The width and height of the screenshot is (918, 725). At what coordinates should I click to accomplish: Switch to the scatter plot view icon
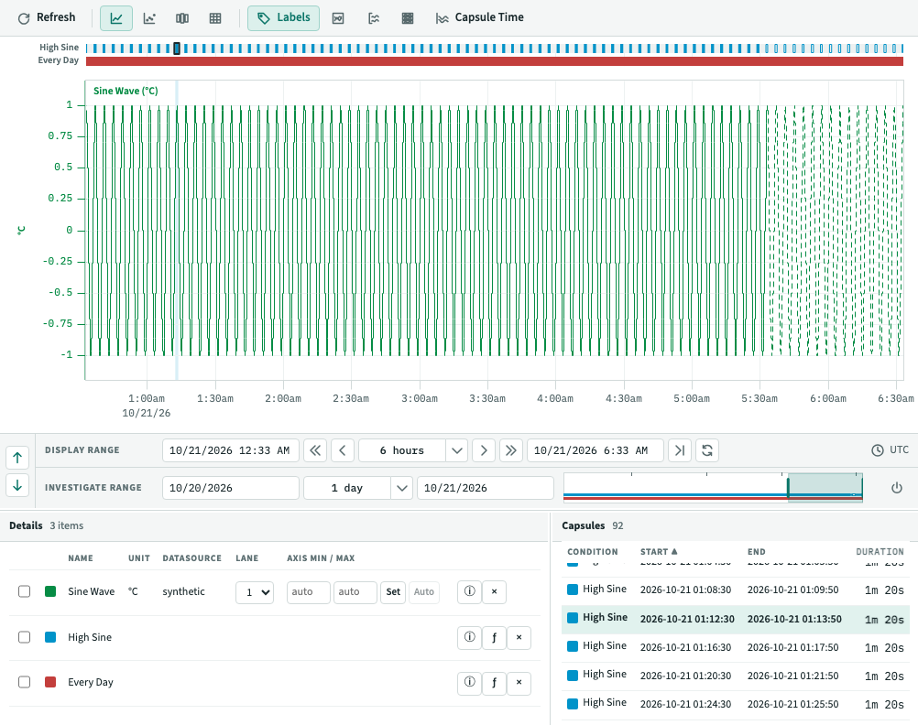tap(149, 18)
